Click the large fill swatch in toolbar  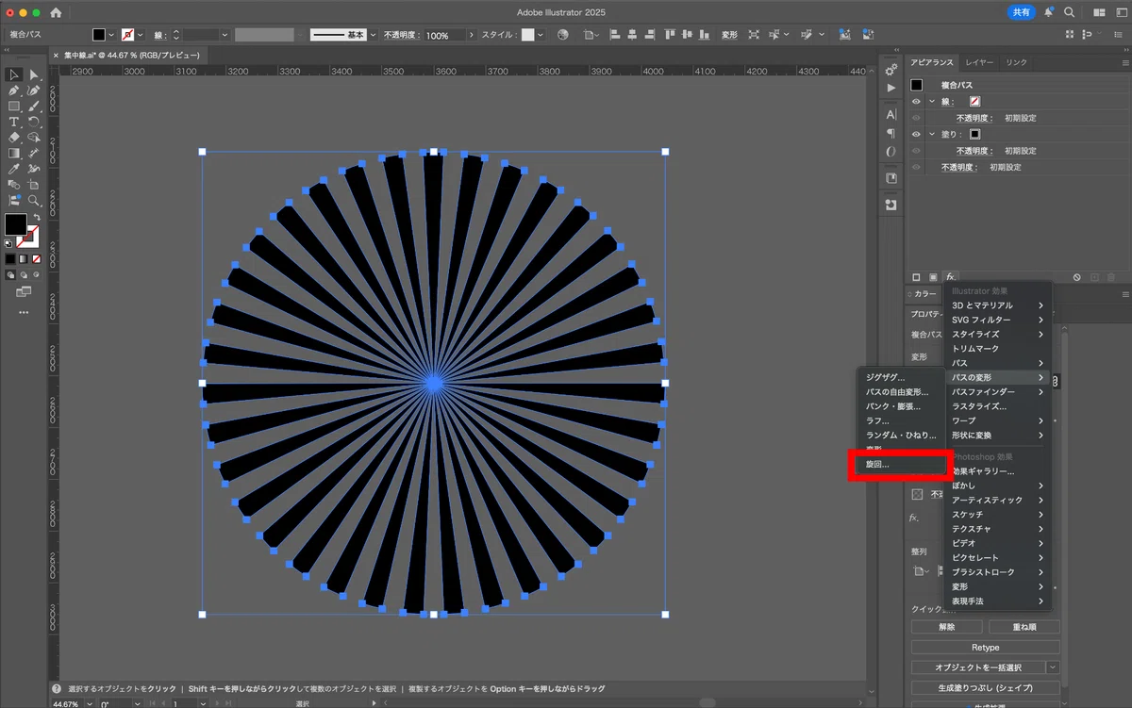tap(16, 224)
